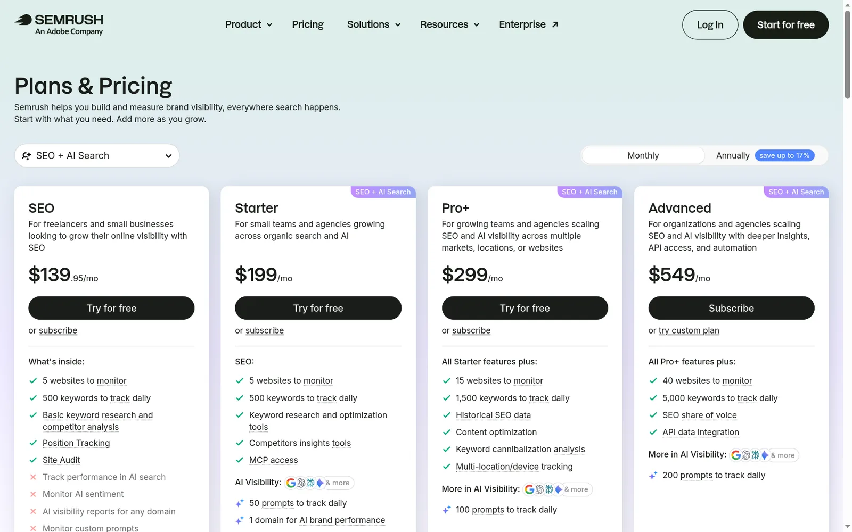Click the Content optimization feature text
Viewport: 852px width, 532px height.
pyautogui.click(x=496, y=433)
